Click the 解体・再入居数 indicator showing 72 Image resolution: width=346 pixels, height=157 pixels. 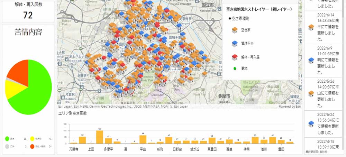click(x=28, y=11)
